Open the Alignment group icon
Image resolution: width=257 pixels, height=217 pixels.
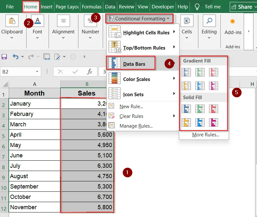click(x=64, y=21)
